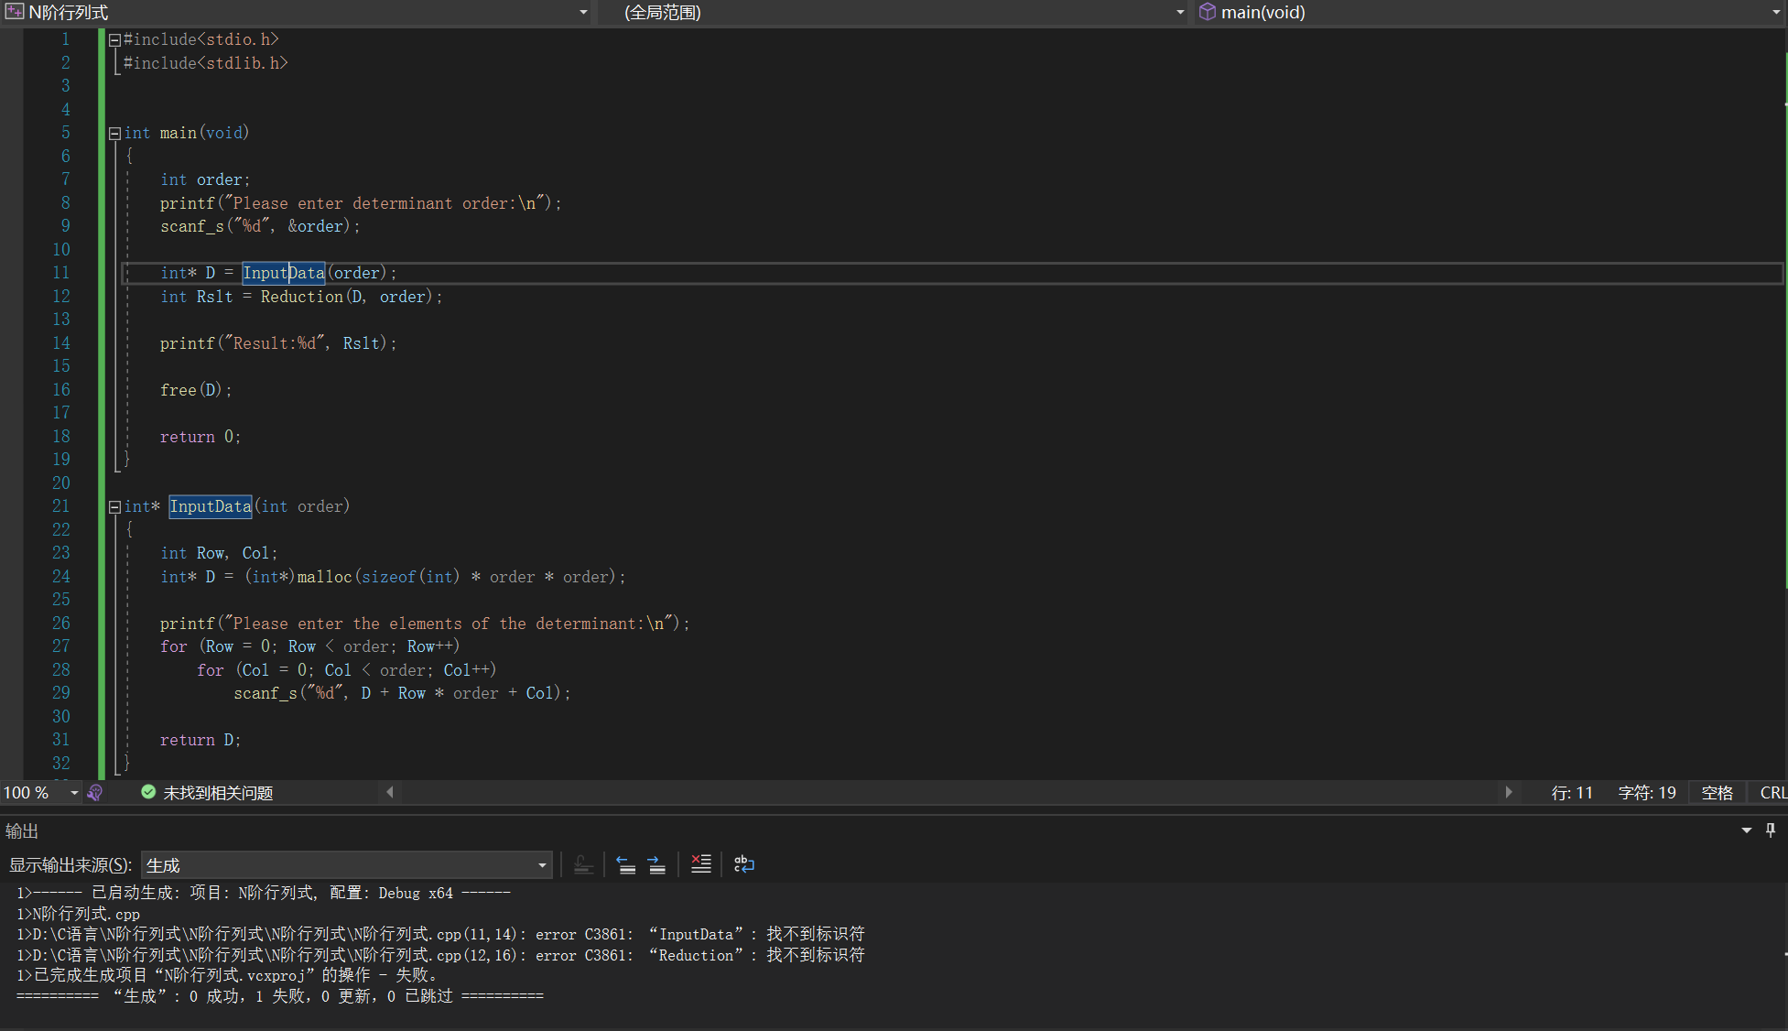The height and width of the screenshot is (1031, 1788).
Task: Click the return D statement on line 31
Action: pos(200,740)
